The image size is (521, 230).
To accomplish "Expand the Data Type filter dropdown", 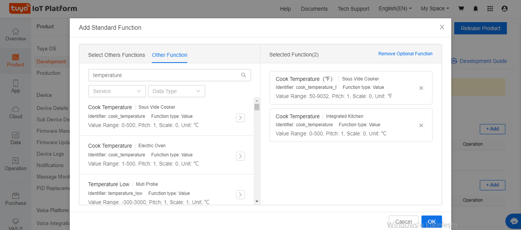I will (176, 91).
